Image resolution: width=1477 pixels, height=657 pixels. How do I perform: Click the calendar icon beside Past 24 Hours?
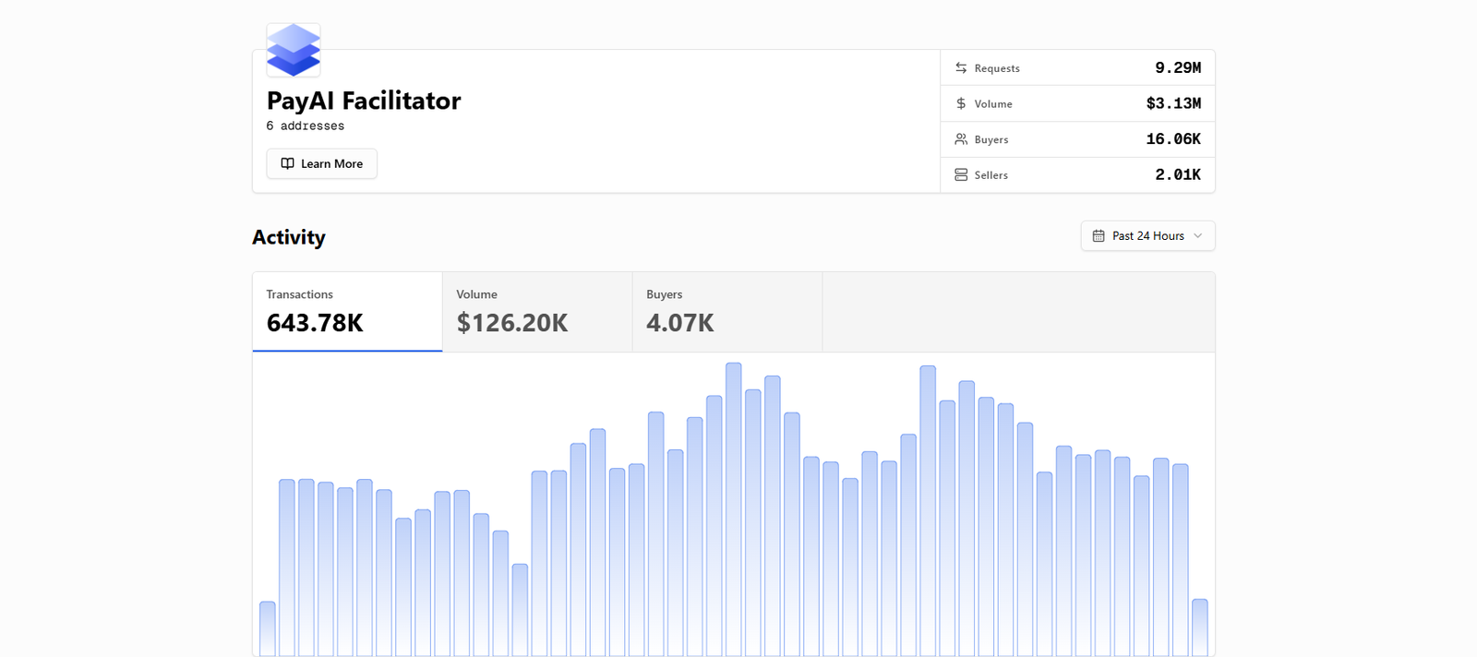tap(1099, 236)
